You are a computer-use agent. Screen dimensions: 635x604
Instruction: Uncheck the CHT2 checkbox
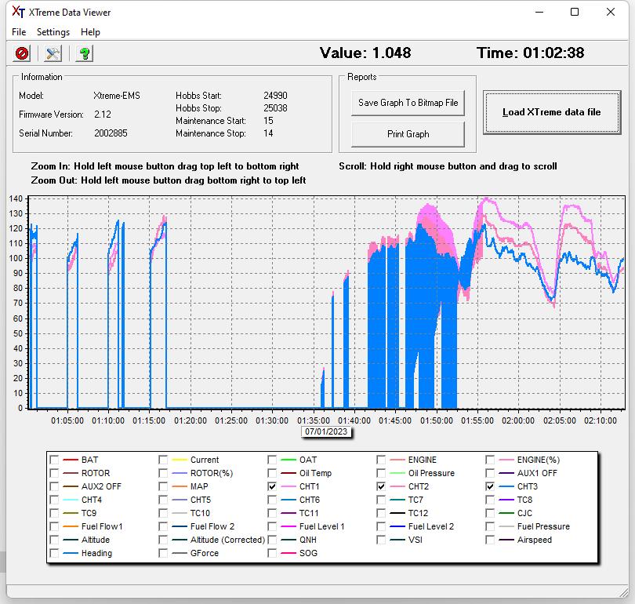381,486
